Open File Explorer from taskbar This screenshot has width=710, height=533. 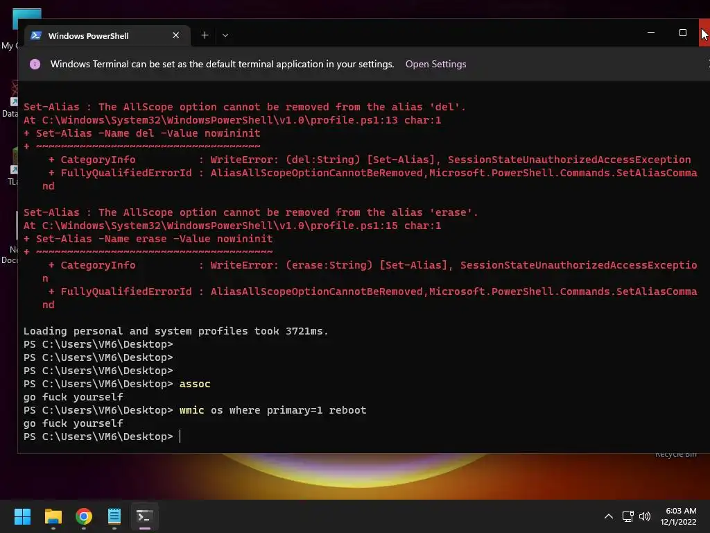pyautogui.click(x=53, y=516)
